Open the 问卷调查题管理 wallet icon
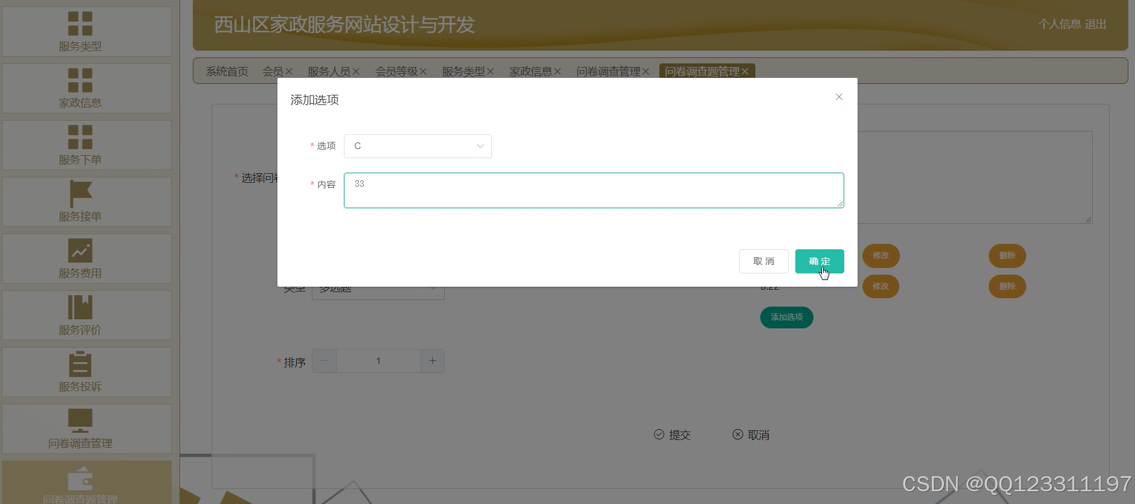Image resolution: width=1135 pixels, height=504 pixels. (80, 477)
